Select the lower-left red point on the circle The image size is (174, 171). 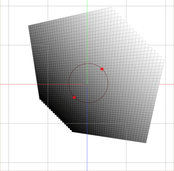[x=74, y=97]
